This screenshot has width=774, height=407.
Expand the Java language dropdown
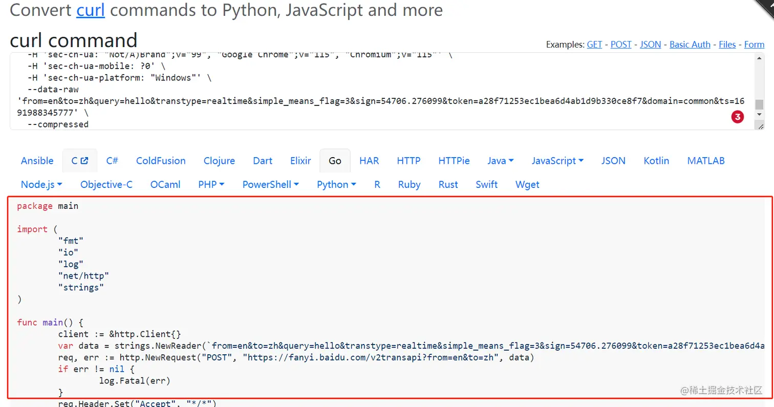click(501, 161)
